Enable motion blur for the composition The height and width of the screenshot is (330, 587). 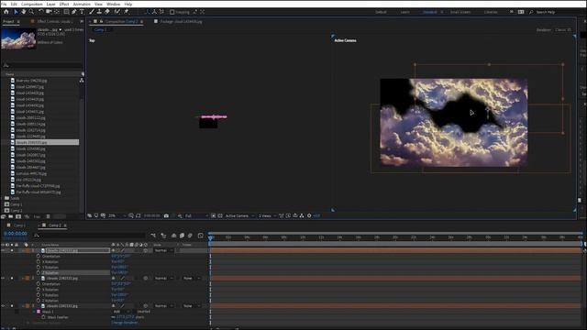(x=190, y=236)
